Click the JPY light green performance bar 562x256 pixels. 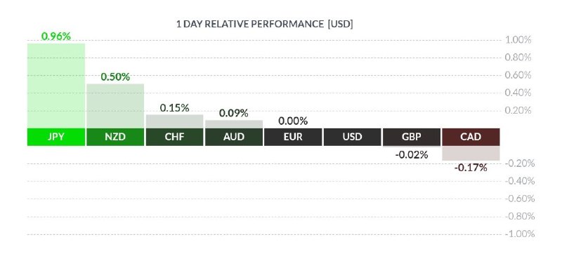(x=56, y=86)
